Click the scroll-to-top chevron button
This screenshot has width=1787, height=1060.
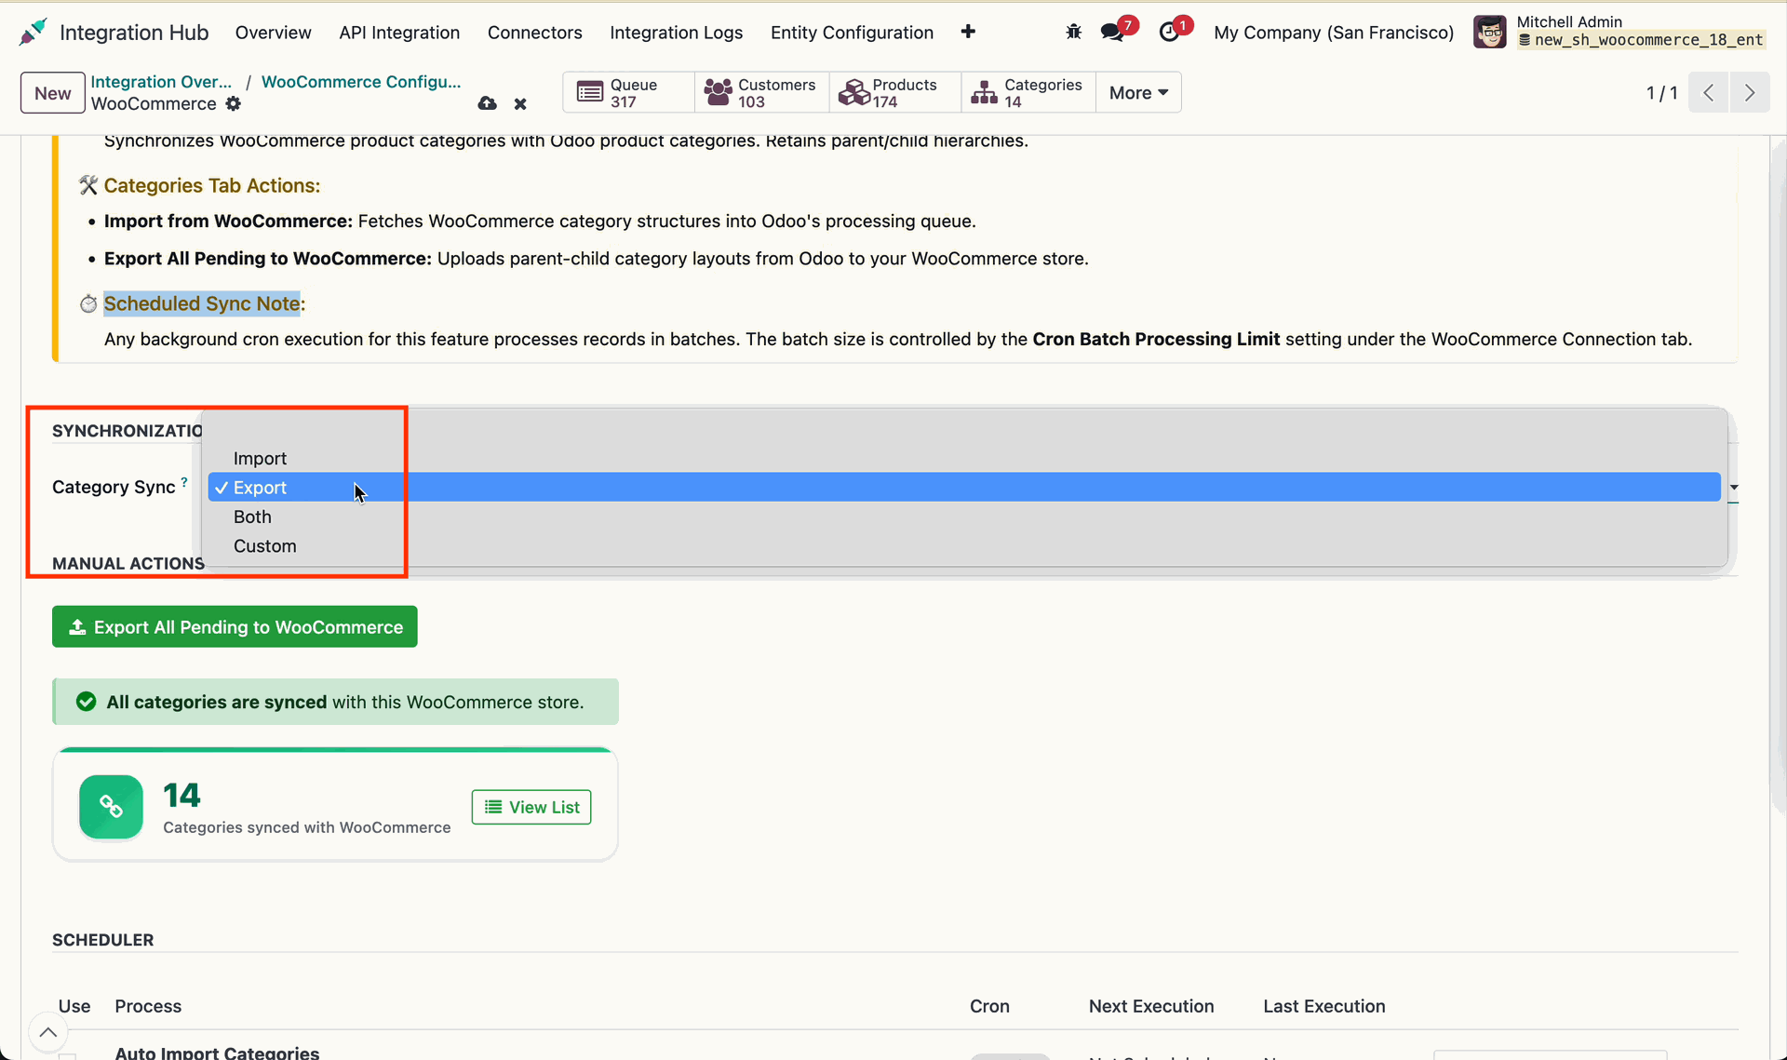click(47, 1032)
